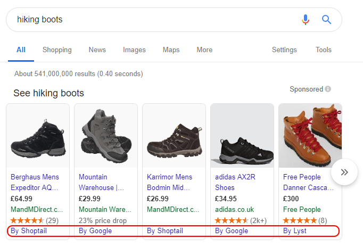363x247 pixels.
Task: Click By Shoptail under the Berghaus boot
Action: point(29,231)
